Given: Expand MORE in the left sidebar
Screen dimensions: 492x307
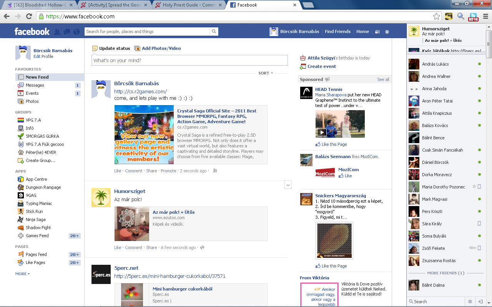Looking at the screenshot, I should [x=22, y=274].
